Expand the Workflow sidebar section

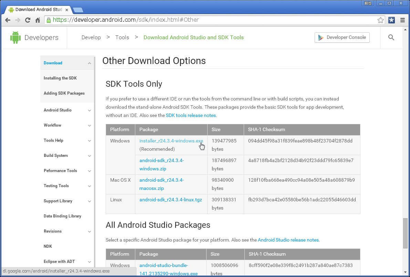tap(90, 126)
